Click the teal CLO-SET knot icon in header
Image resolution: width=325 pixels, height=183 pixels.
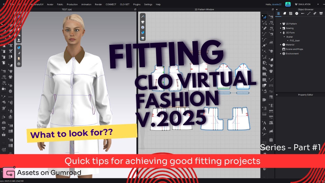pos(288,4)
